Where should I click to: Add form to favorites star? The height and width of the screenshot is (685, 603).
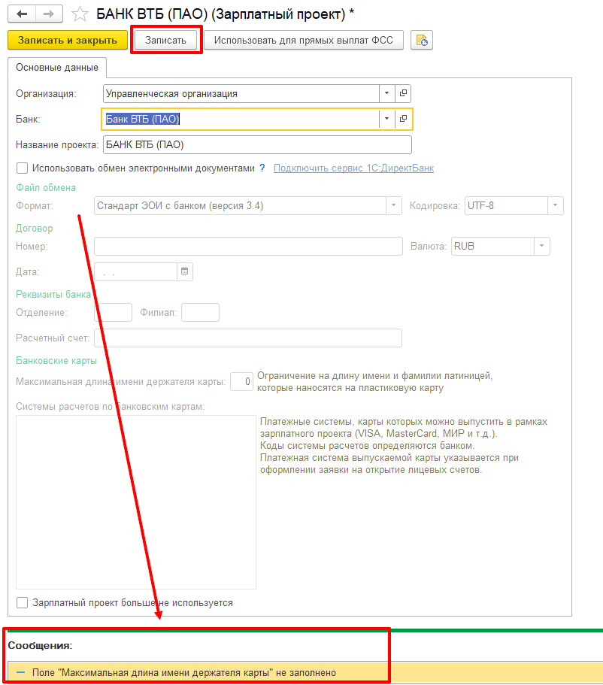pos(80,14)
